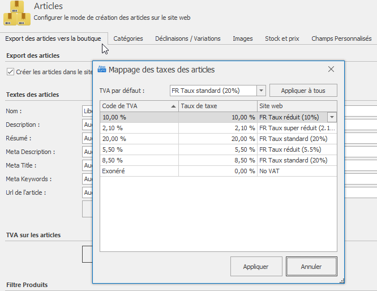Click the Meta Description field behind the dialog
377x291 pixels.
point(87,152)
